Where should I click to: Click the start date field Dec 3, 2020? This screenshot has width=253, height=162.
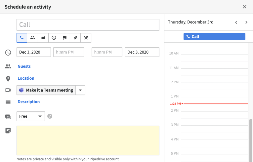34,52
